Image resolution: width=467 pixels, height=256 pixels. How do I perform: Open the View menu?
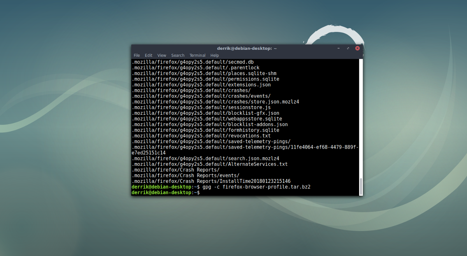pyautogui.click(x=162, y=56)
